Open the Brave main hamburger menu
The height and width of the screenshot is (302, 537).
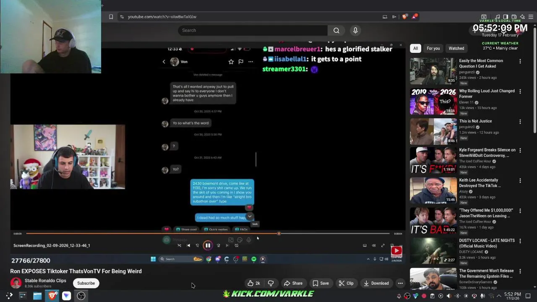[531, 17]
